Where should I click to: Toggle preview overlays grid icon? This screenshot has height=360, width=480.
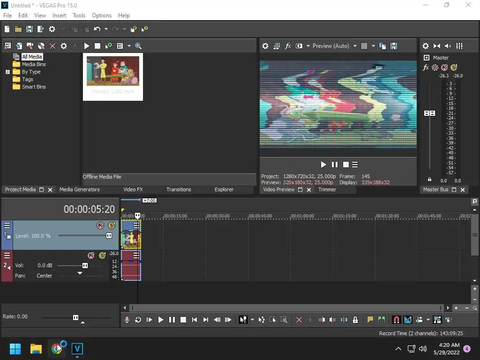pos(364,46)
